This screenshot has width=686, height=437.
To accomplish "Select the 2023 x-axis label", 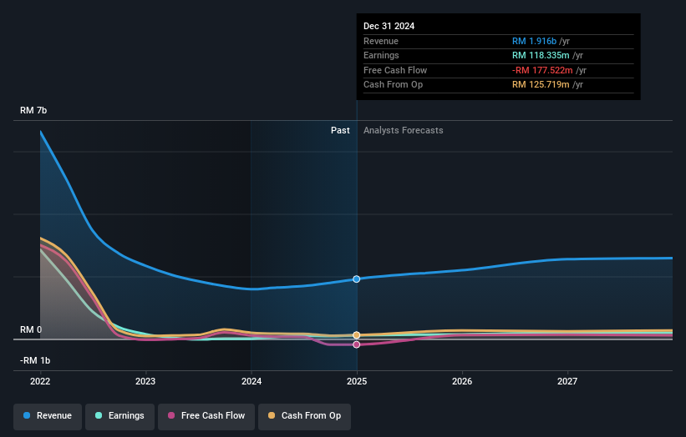I will coord(145,381).
